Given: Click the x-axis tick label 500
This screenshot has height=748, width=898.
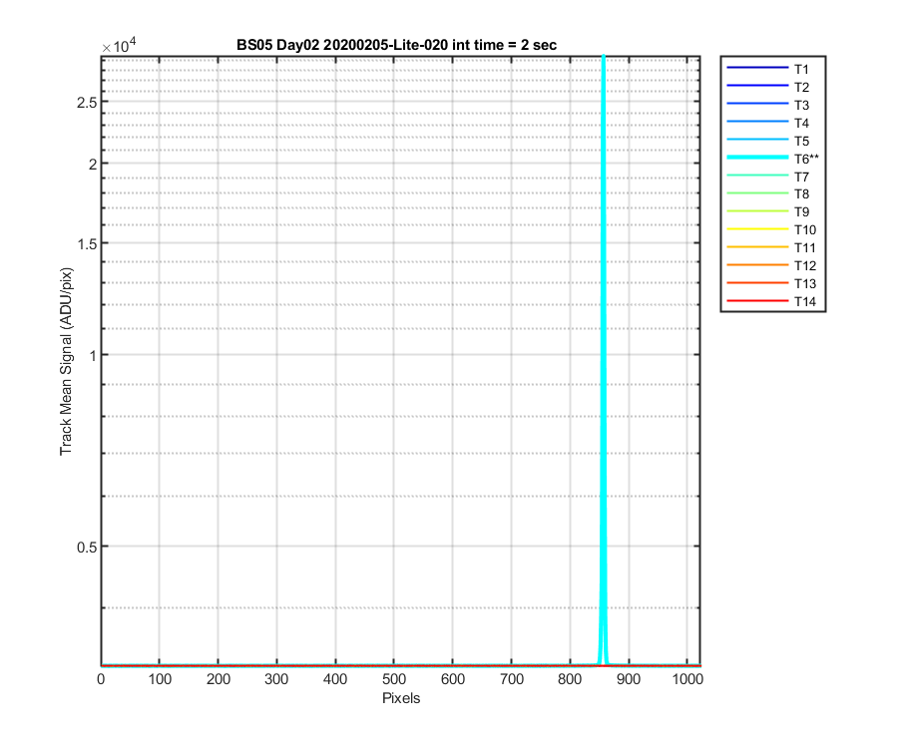Looking at the screenshot, I should 394,679.
